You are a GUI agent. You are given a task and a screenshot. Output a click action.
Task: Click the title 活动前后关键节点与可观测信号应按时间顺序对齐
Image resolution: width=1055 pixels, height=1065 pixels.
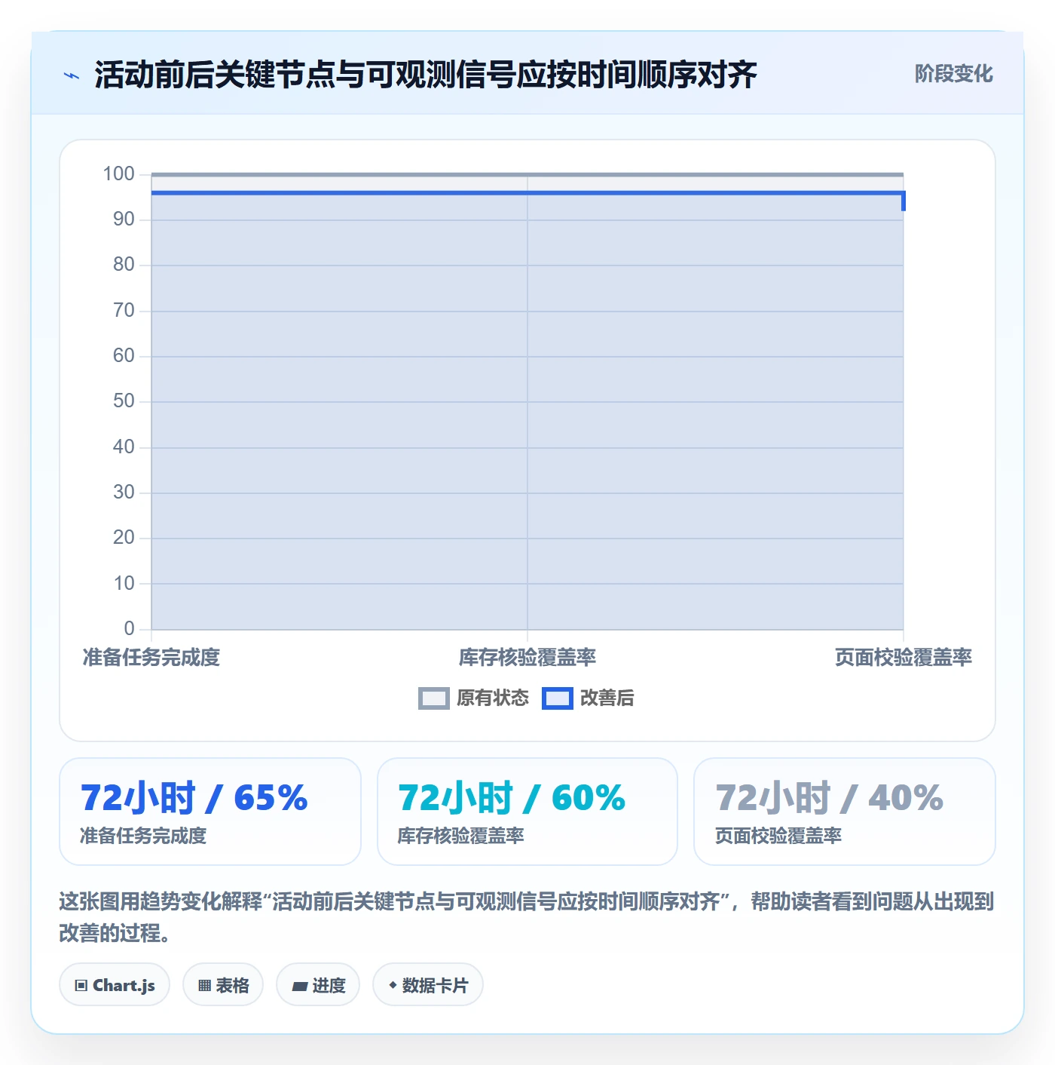pyautogui.click(x=426, y=75)
